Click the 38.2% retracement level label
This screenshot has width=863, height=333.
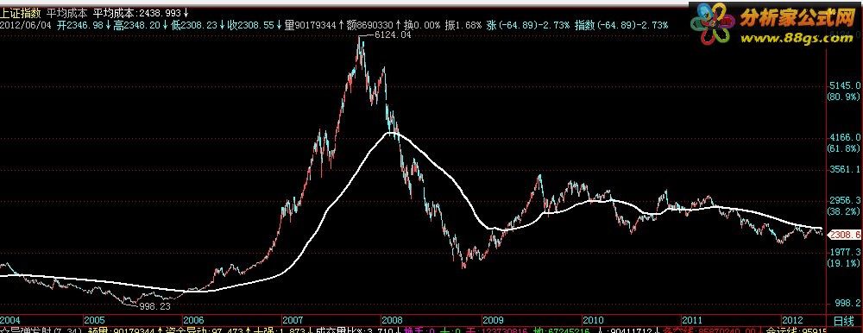click(x=845, y=210)
